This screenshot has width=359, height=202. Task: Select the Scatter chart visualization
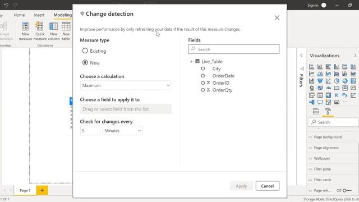pyautogui.click(x=328, y=81)
